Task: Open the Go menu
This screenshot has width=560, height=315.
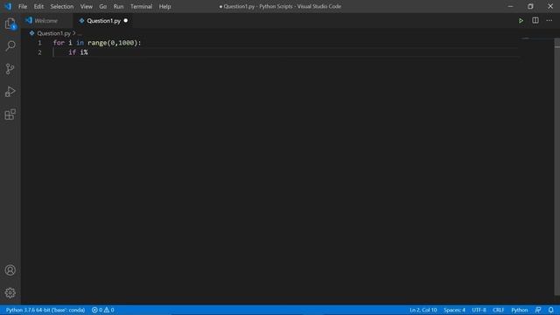Action: pyautogui.click(x=103, y=6)
